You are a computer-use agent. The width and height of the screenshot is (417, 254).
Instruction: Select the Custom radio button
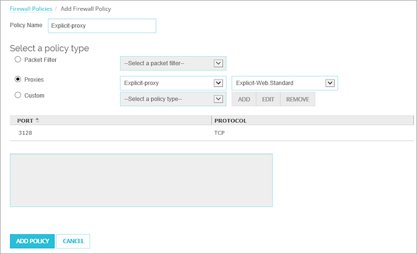coord(18,95)
